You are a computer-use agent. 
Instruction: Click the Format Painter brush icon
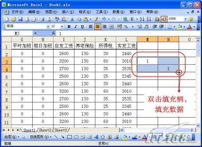pyautogui.click(x=96, y=19)
